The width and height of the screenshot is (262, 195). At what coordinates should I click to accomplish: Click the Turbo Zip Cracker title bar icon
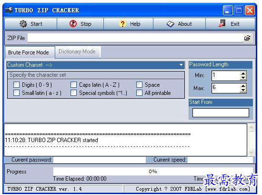(9, 10)
